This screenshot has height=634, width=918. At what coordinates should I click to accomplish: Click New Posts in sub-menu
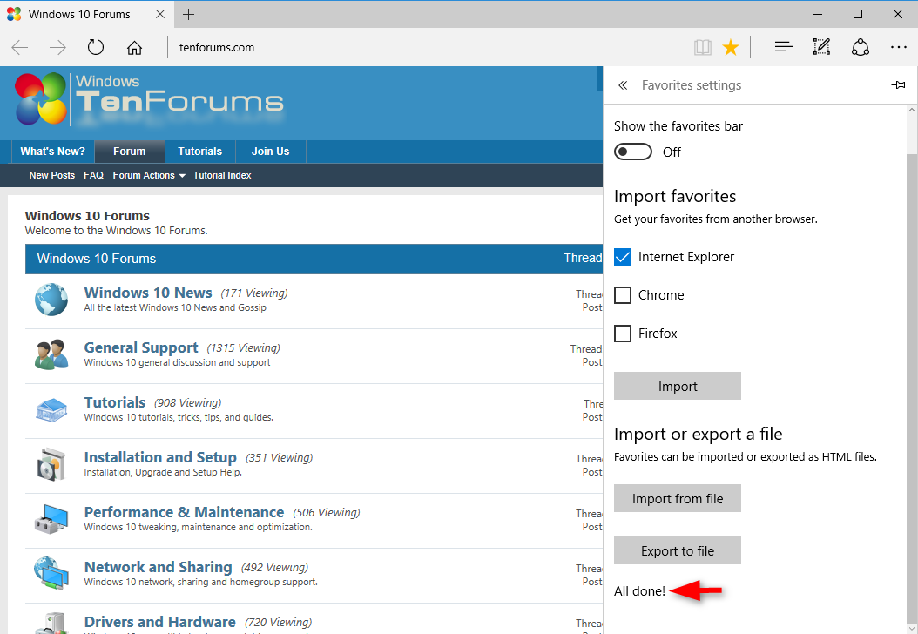pos(52,175)
